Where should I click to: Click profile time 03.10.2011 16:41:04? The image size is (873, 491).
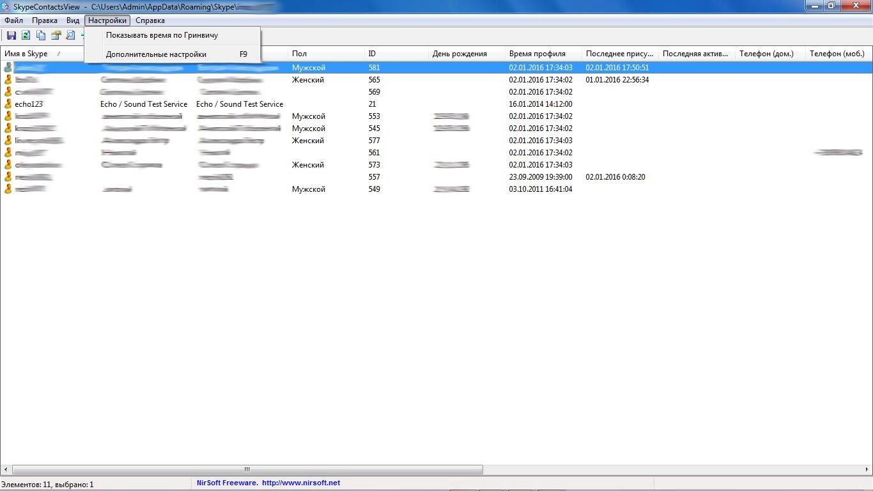click(541, 189)
